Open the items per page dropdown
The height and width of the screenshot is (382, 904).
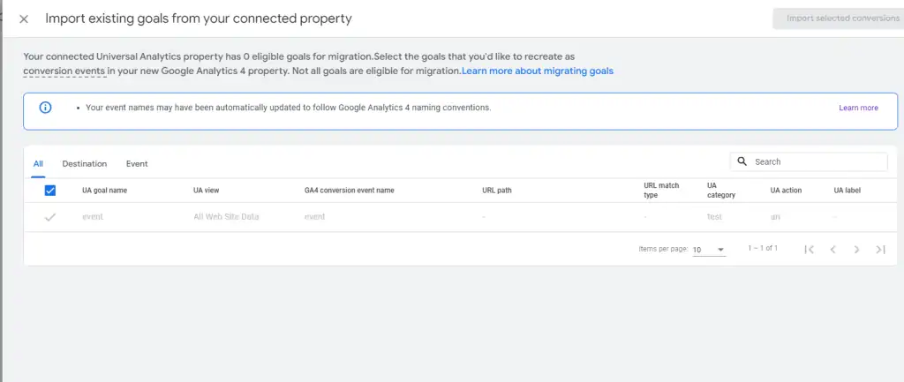[708, 250]
